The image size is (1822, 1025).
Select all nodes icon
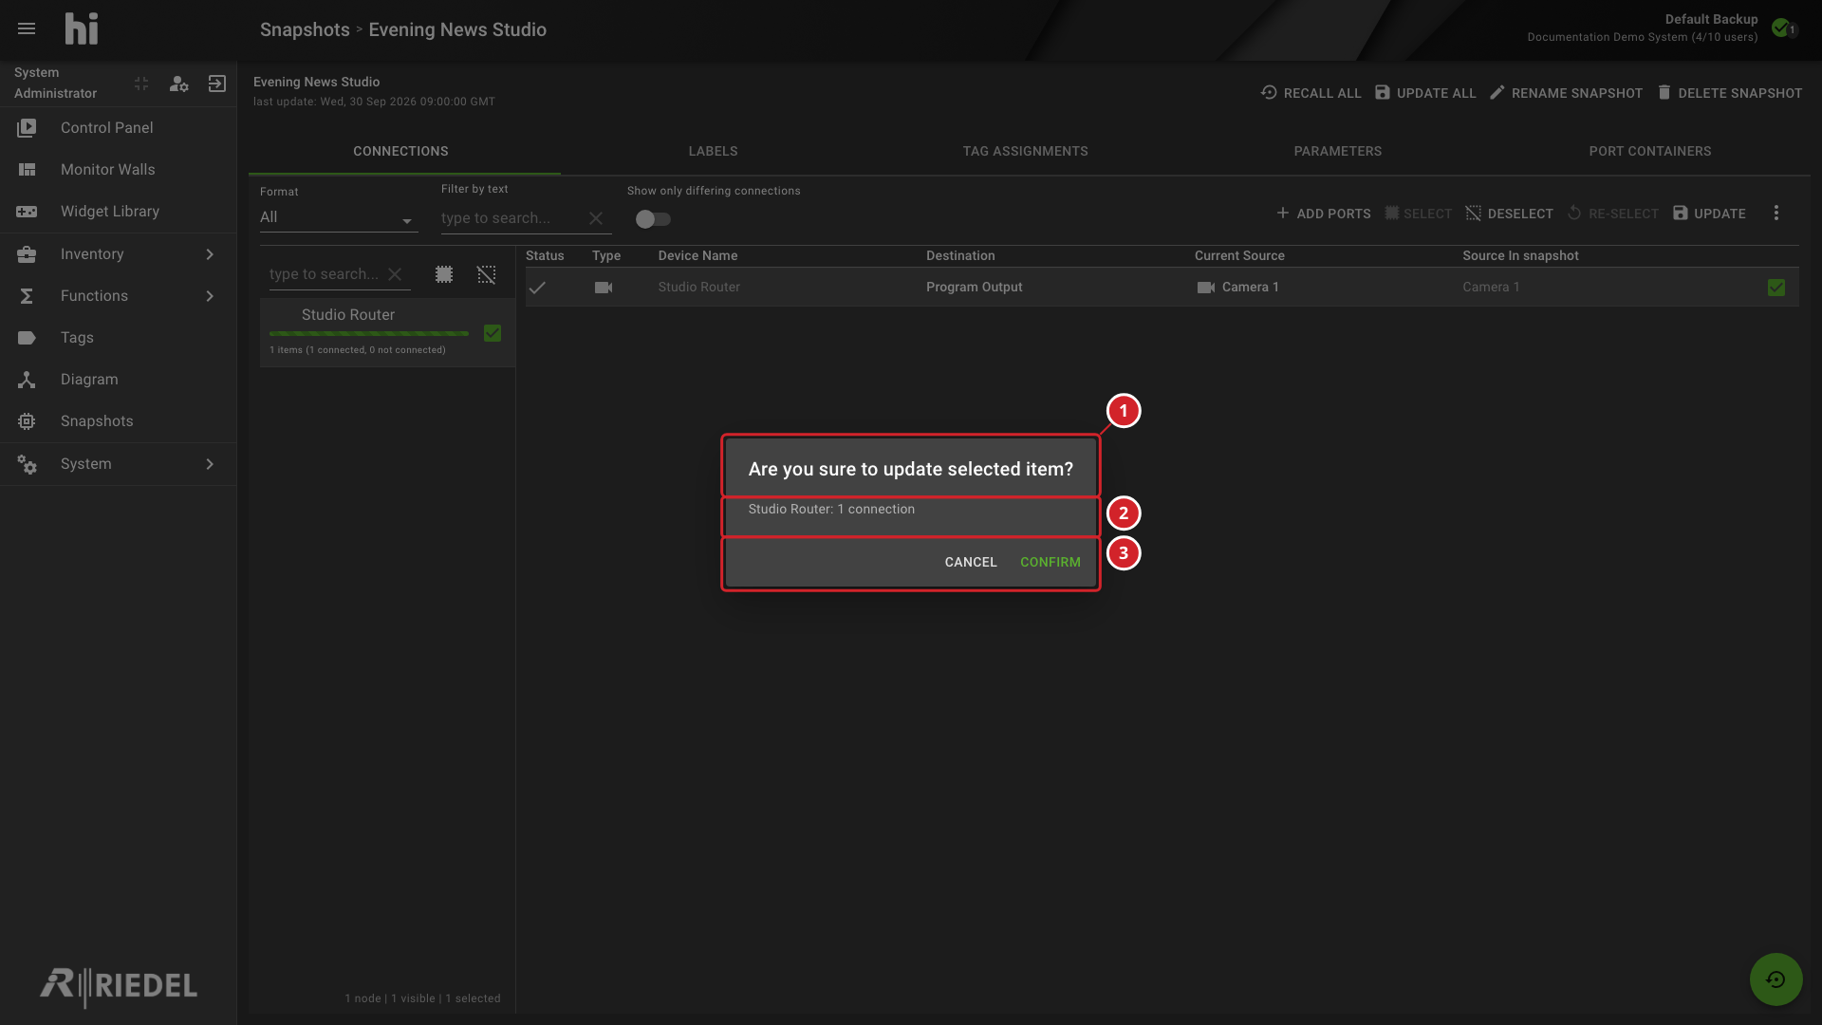[x=444, y=274]
